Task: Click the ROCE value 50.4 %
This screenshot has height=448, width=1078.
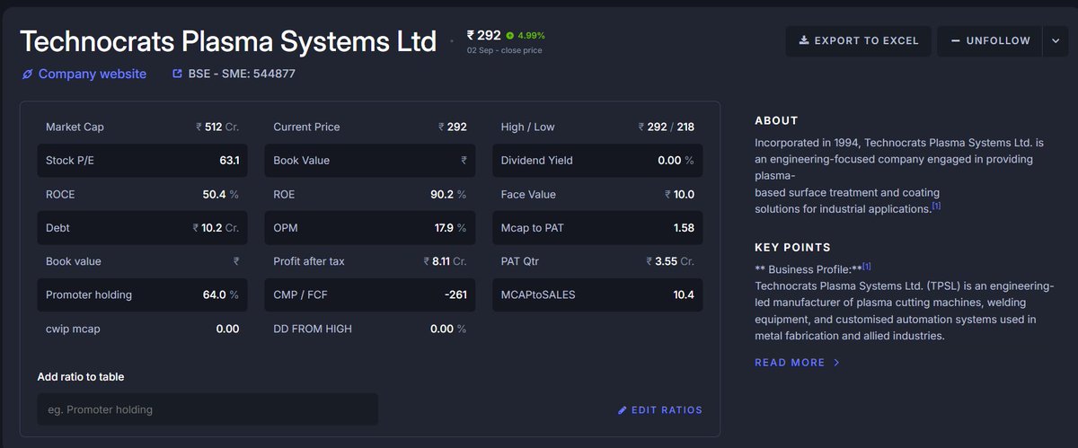Action: point(221,194)
